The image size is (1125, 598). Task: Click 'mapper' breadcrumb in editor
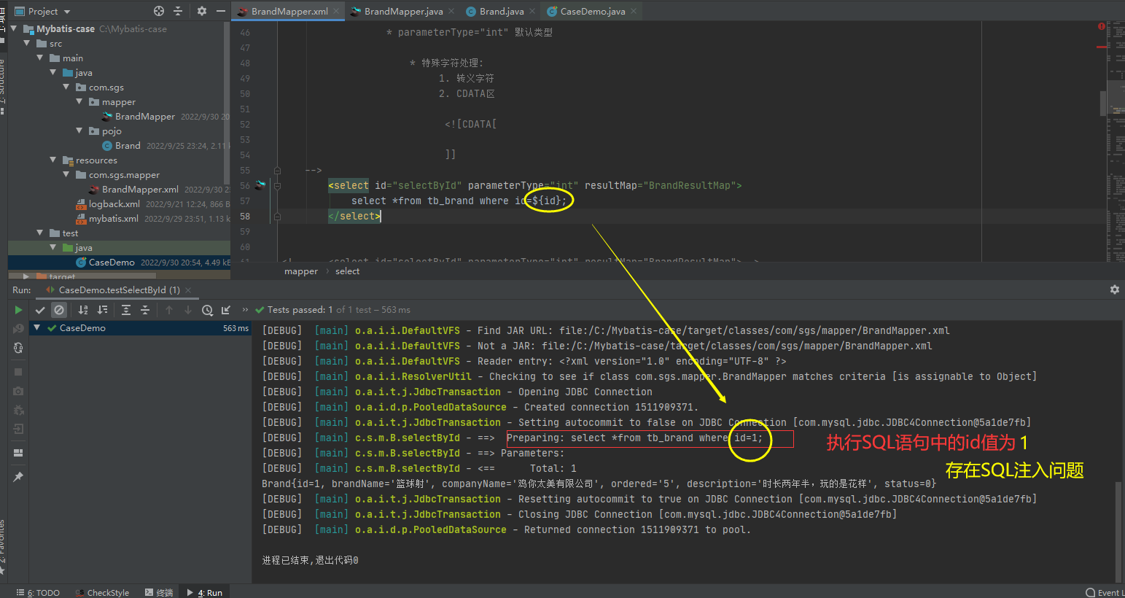point(301,271)
